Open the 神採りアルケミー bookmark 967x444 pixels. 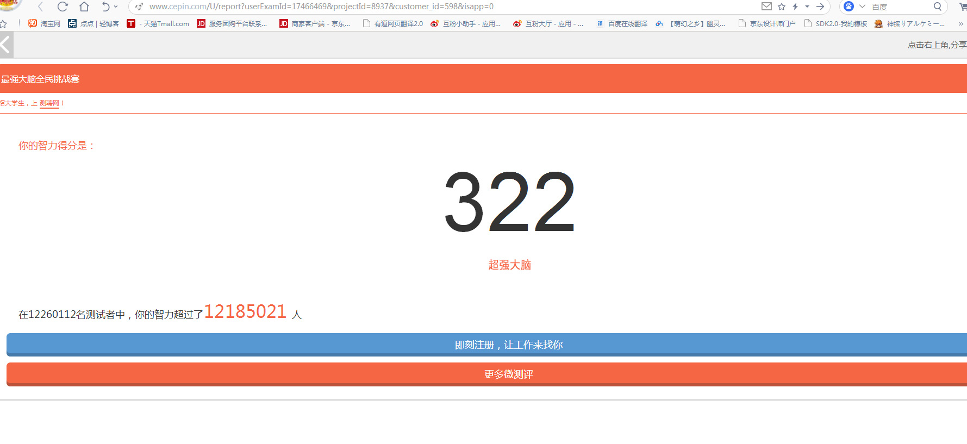(x=910, y=24)
